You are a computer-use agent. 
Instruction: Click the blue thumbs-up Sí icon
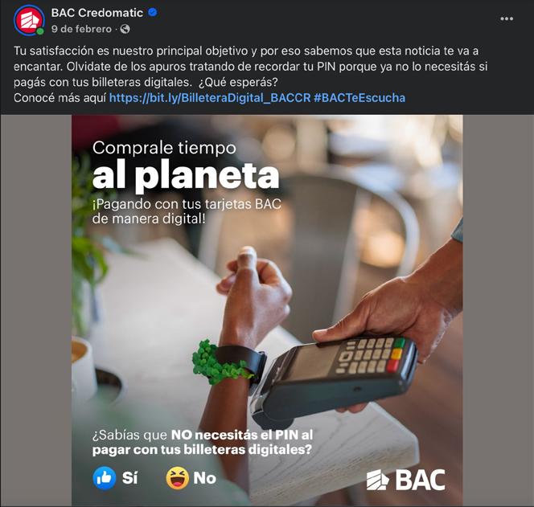105,478
